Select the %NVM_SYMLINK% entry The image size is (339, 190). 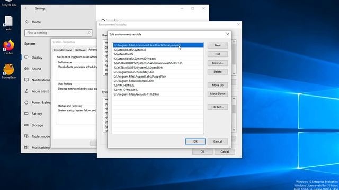point(158,90)
